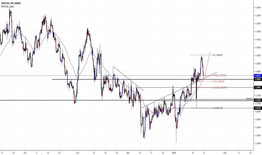The image size is (262, 155).
Task: Click the 15 date label on time axis
Action: click(x=48, y=153)
